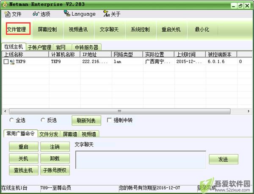Viewport: 254px width, 194px height.
Task: Click the computers icon beside Language
Action: [x=67, y=13]
